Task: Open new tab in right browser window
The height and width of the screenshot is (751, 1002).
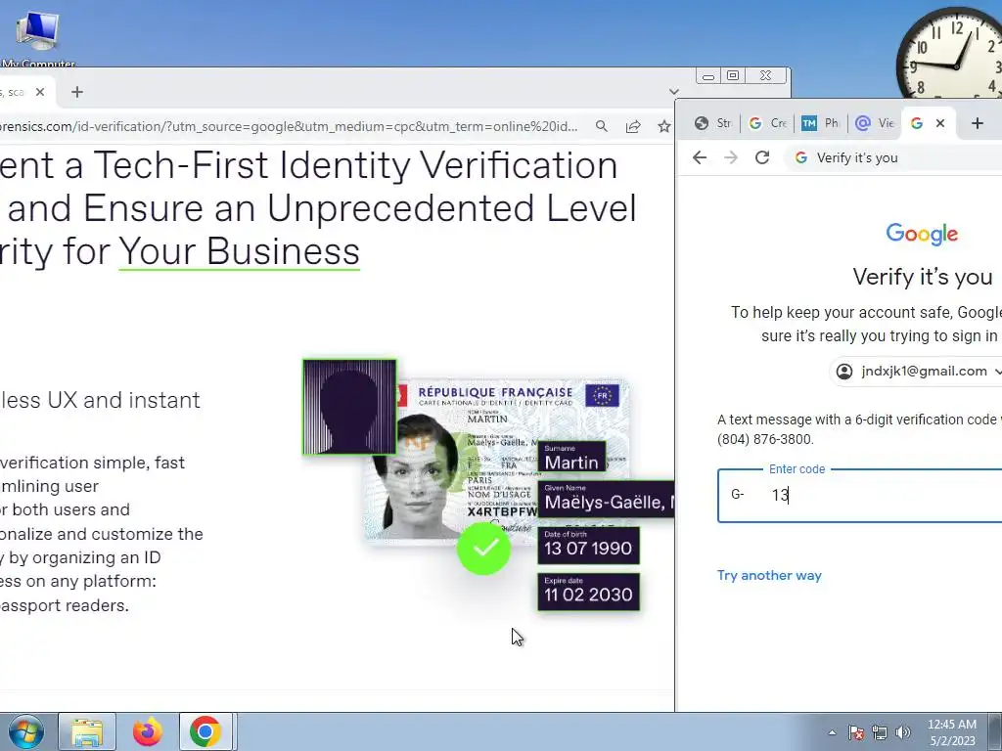Action: click(x=978, y=122)
